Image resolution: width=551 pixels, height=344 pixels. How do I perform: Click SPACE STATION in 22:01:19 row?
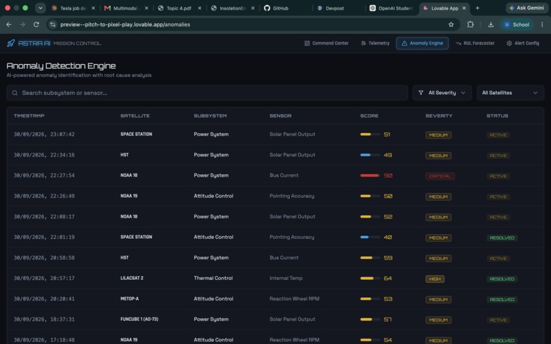pos(136,237)
